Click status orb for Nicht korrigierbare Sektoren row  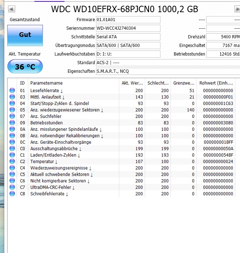coord(12,181)
